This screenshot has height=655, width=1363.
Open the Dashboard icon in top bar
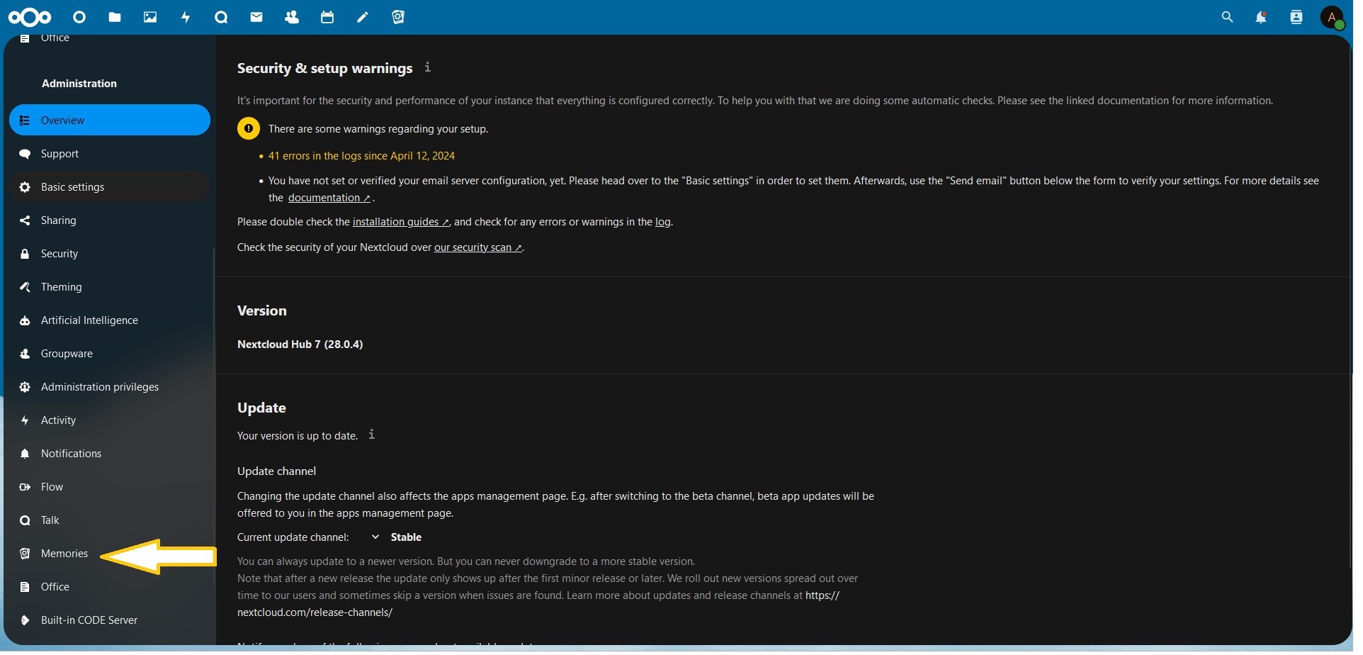tap(80, 17)
